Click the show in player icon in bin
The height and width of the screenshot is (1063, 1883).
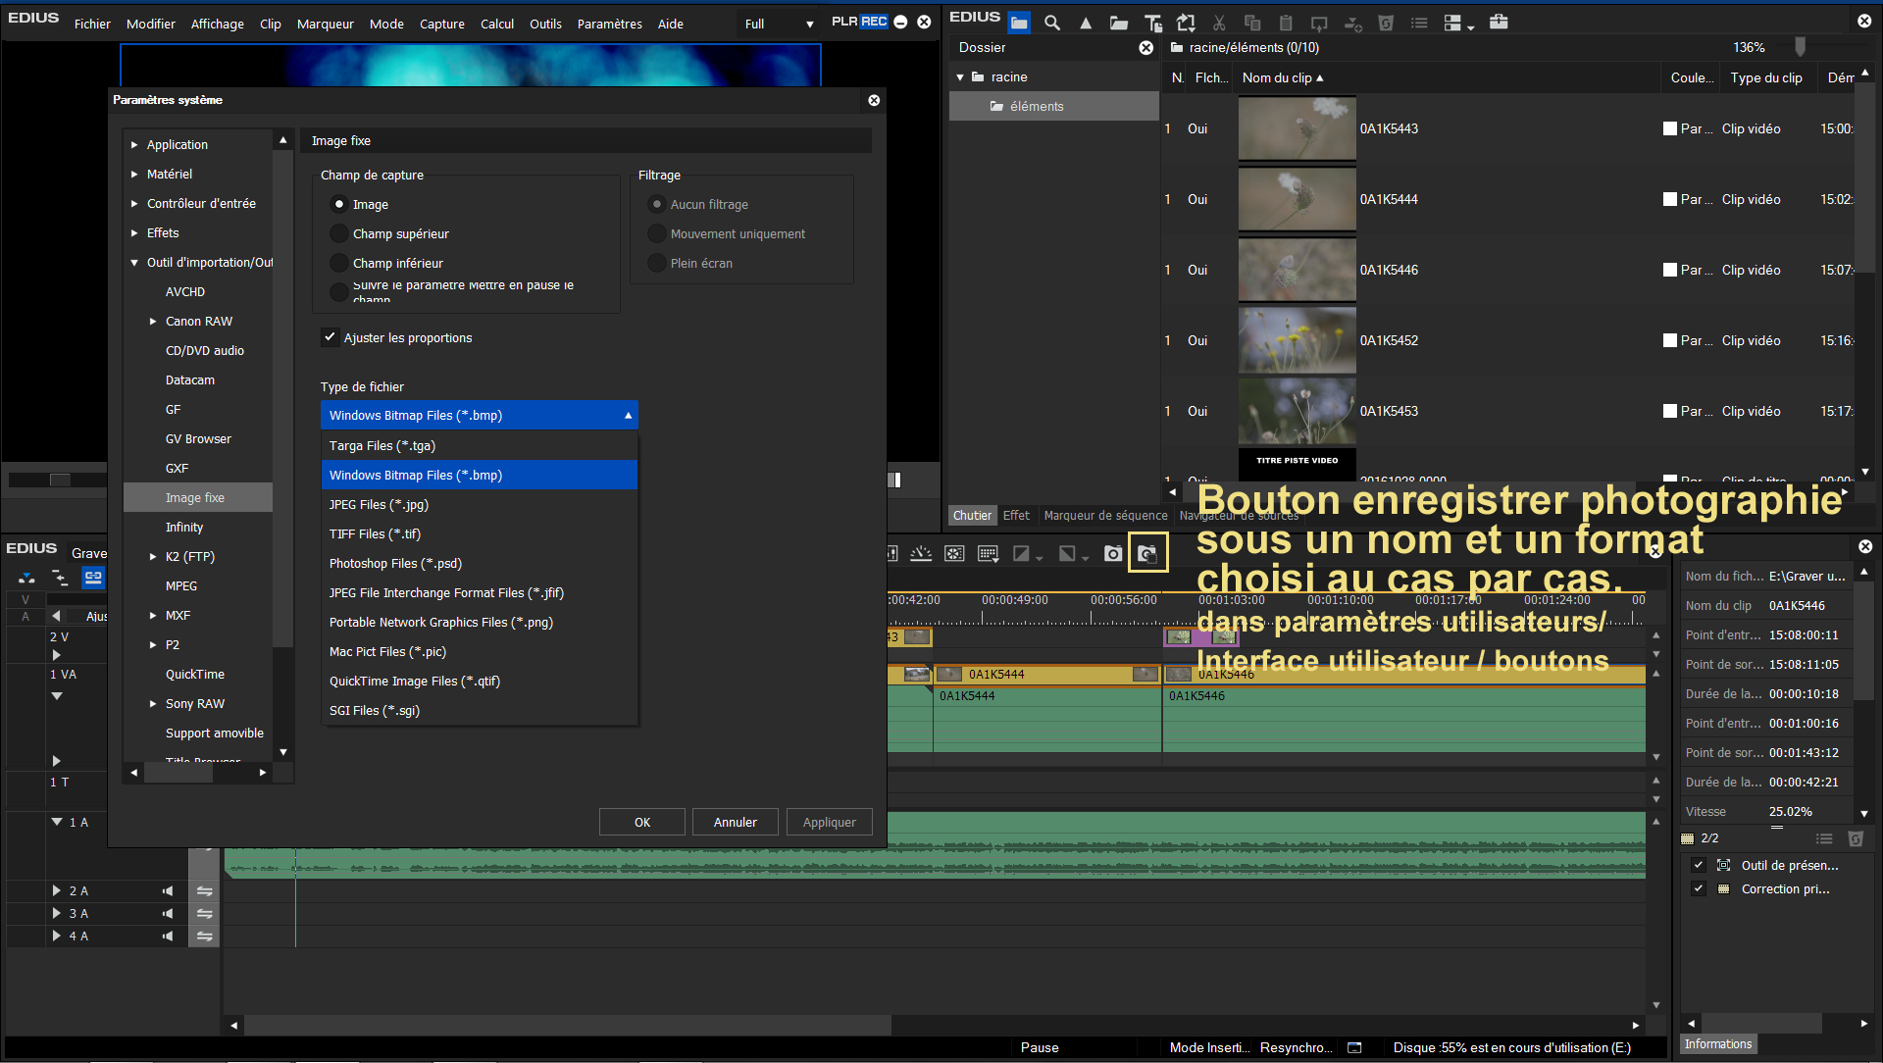point(1319,23)
